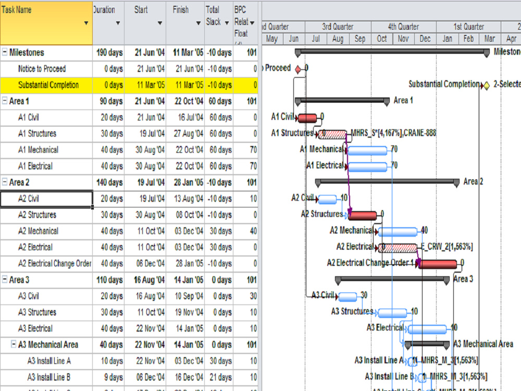Click the Task Name column header

pyautogui.click(x=46, y=23)
